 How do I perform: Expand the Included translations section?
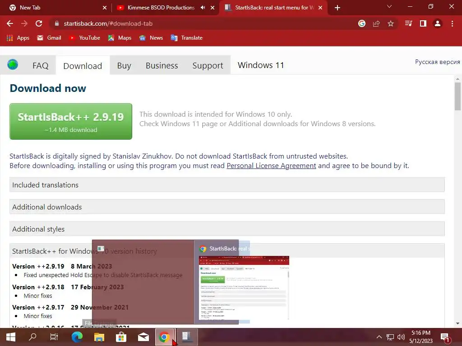pyautogui.click(x=227, y=185)
